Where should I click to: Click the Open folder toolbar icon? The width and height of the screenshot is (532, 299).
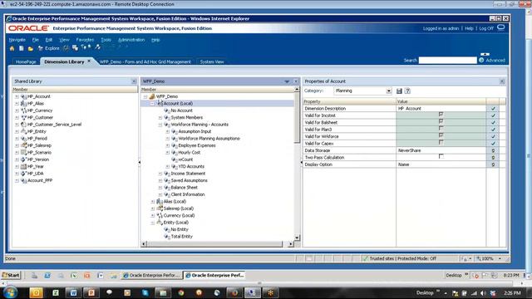coord(31,48)
